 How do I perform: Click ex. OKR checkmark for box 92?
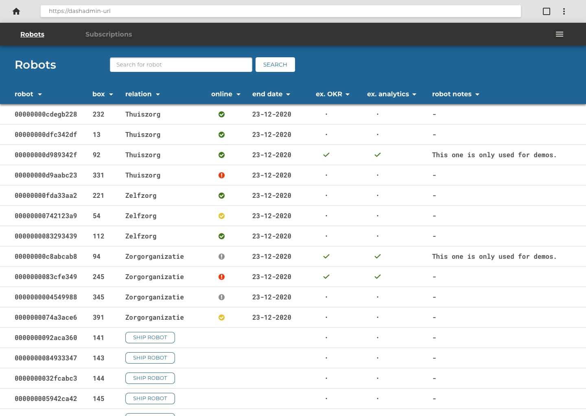click(326, 155)
